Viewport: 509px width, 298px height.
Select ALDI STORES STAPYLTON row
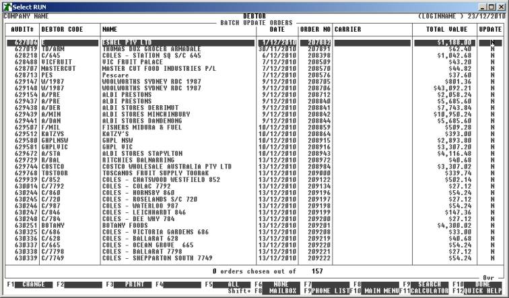pos(254,154)
